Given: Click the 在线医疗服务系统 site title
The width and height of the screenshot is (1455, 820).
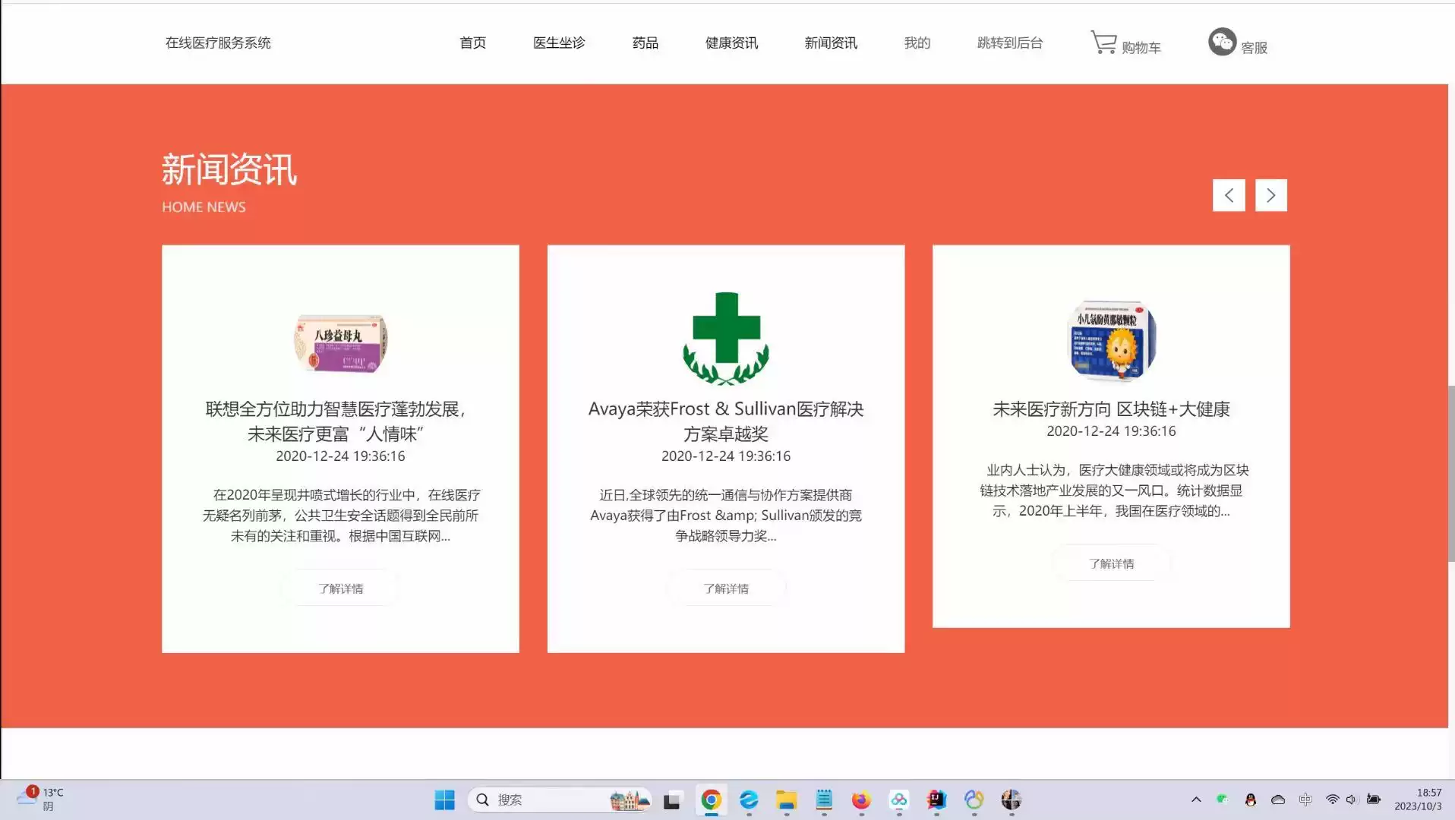Looking at the screenshot, I should (x=218, y=43).
